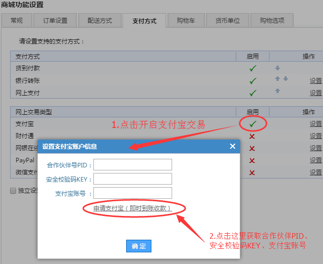
Task: Open 设置 for 支付宝
Action: click(315, 124)
